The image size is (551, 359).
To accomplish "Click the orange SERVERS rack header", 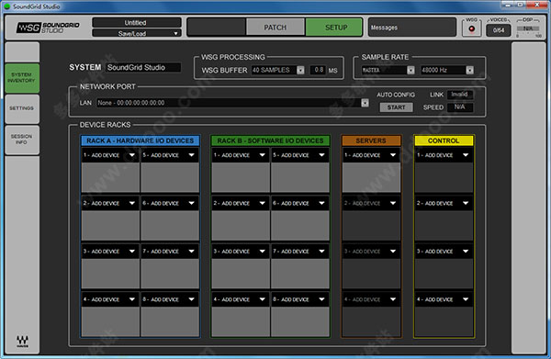I will 371,140.
